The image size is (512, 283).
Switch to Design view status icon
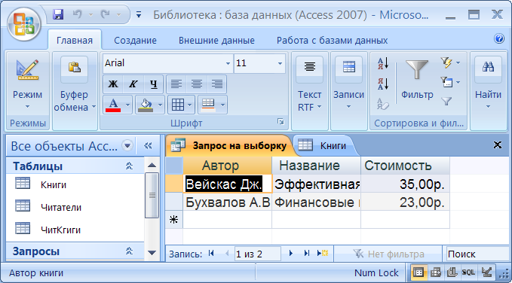pos(486,272)
